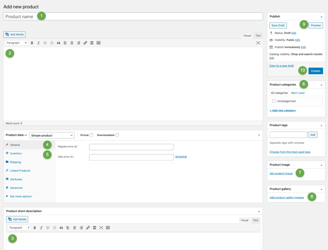Insert a numbered list in the description
The image size is (328, 250).
coord(52,43)
